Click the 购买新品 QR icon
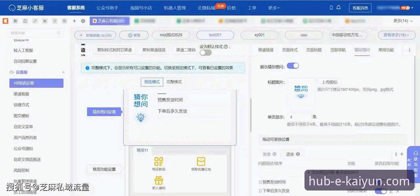The width and height of the screenshot is (420, 196). (159, 161)
